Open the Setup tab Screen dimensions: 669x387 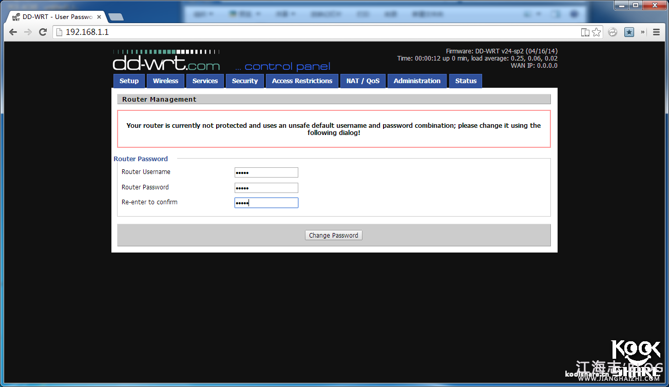coord(129,81)
